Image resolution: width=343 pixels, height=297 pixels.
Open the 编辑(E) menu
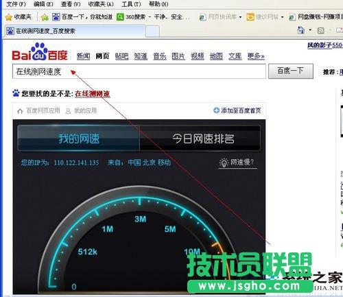43,4
